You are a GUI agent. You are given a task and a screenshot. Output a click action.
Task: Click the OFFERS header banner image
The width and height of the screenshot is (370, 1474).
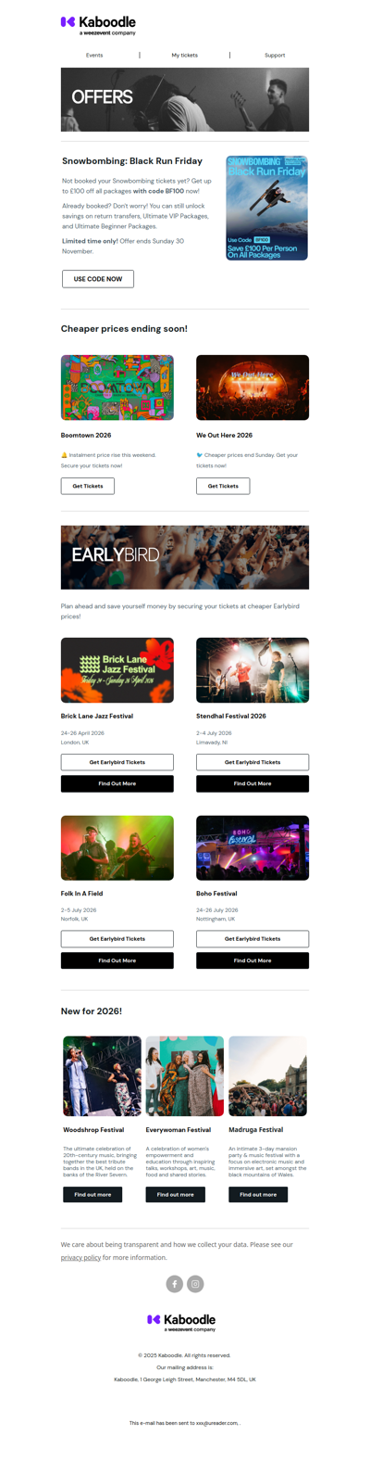185,99
